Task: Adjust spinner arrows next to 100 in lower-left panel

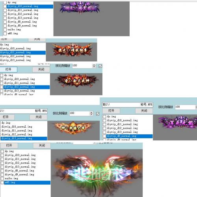Action: 91,113
